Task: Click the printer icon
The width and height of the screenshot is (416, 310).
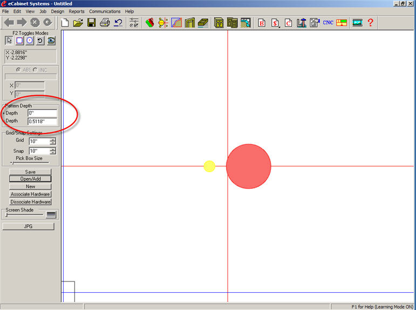Action: [105, 23]
